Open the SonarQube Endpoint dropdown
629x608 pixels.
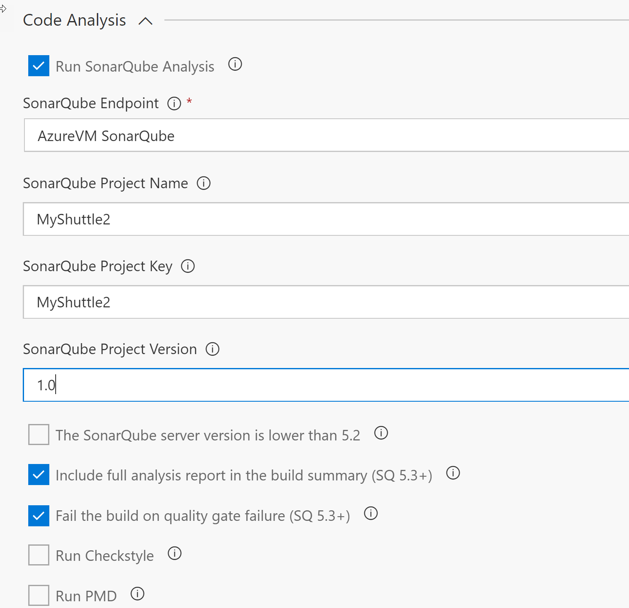coord(326,135)
